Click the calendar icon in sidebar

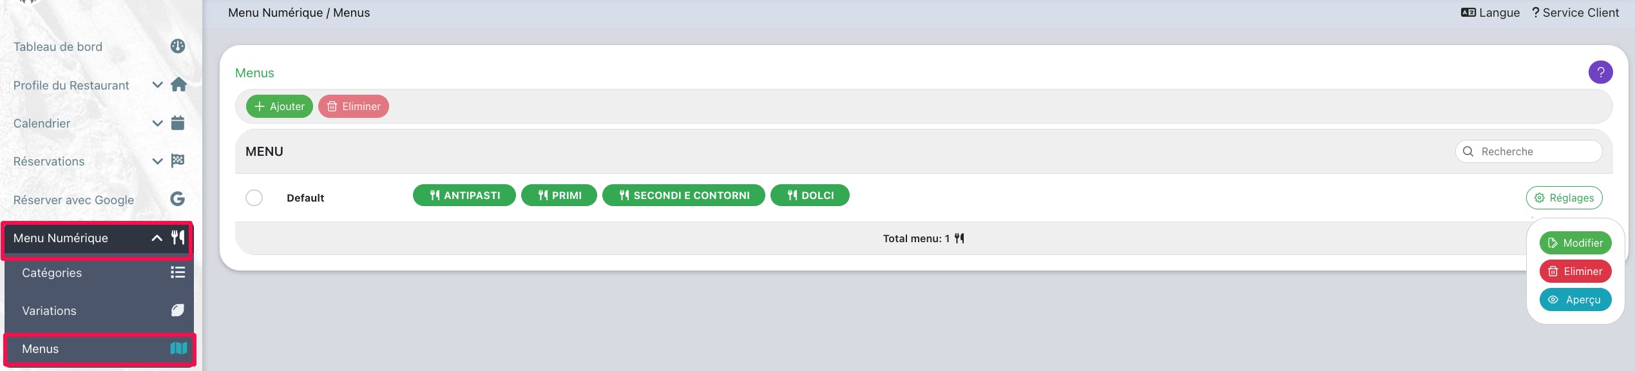(178, 123)
